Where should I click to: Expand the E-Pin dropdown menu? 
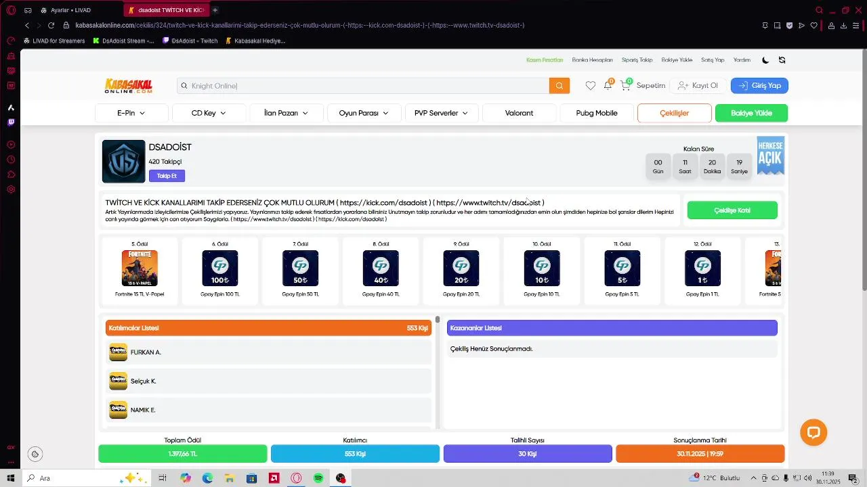click(x=131, y=113)
